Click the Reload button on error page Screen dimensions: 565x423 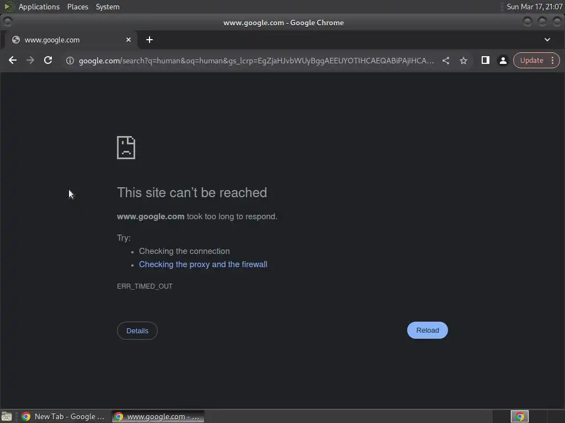tap(428, 330)
